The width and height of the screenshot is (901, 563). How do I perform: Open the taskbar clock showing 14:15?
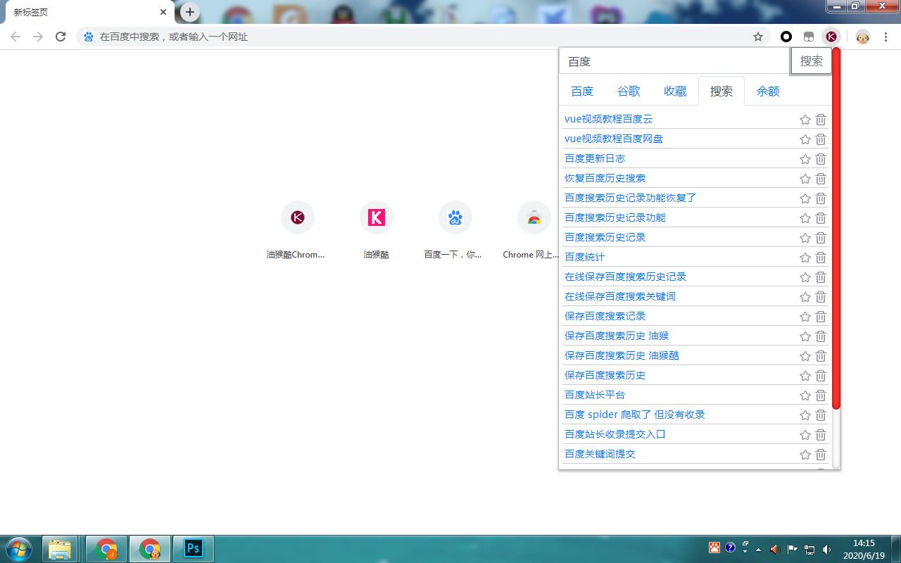point(864,549)
